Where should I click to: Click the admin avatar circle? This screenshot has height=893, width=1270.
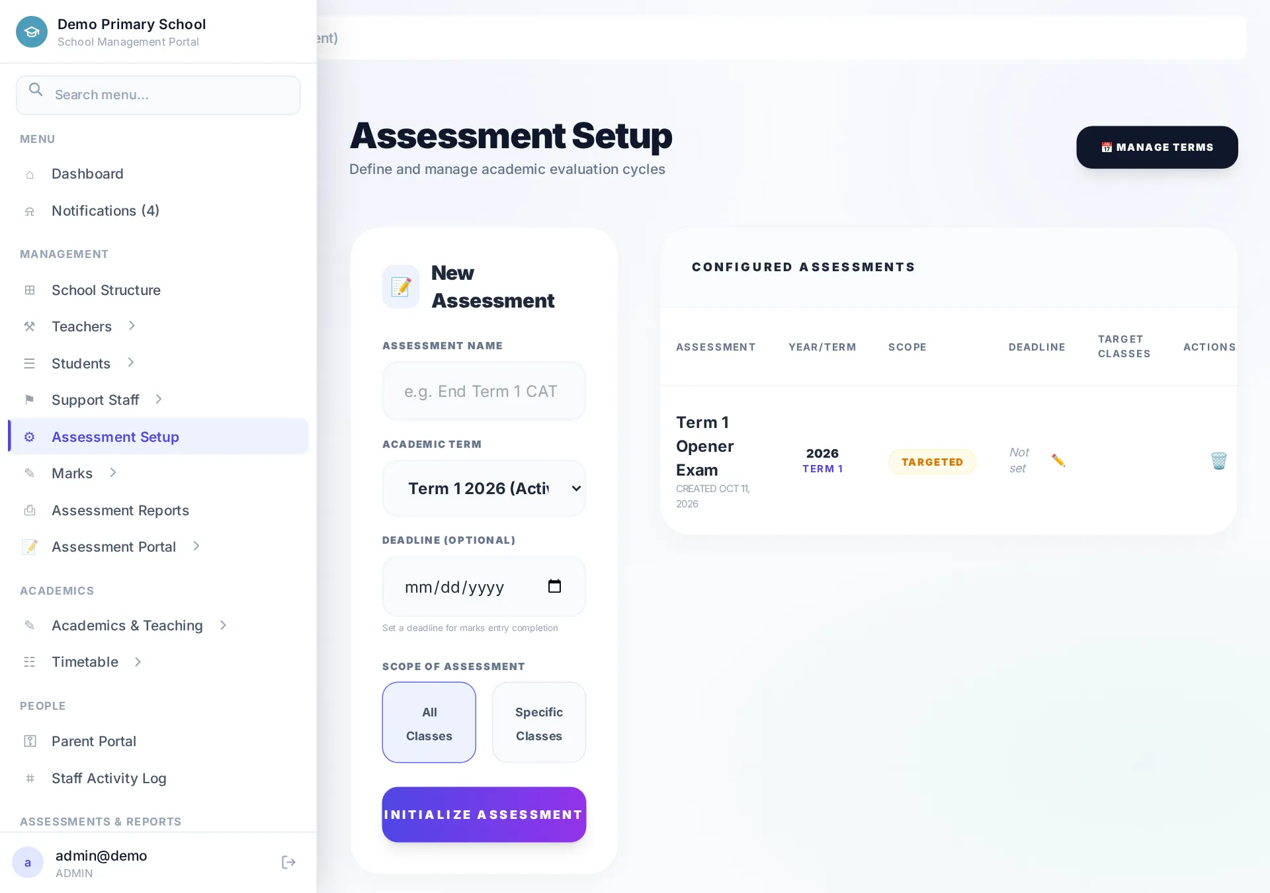[28, 863]
